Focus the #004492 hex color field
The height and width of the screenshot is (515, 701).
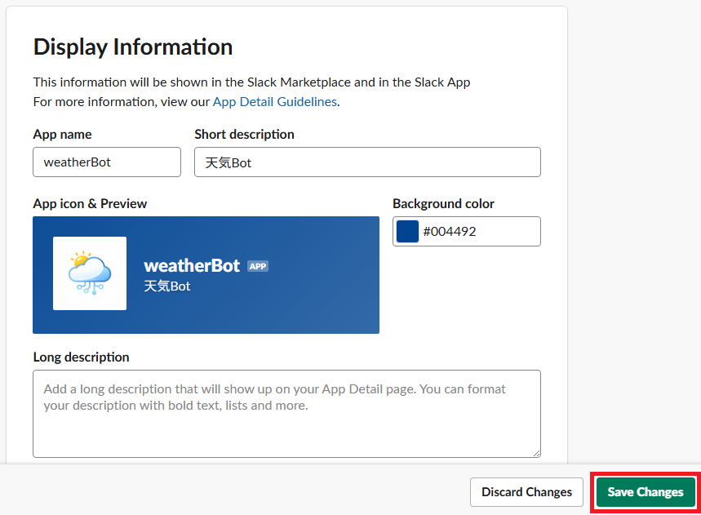pos(477,231)
